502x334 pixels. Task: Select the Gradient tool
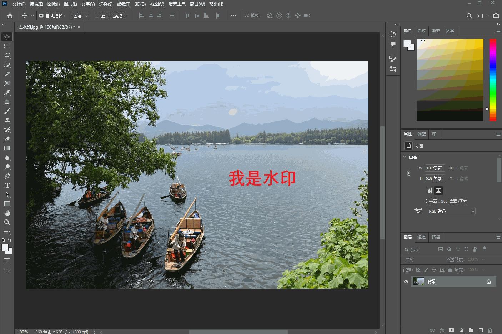[x=7, y=148]
